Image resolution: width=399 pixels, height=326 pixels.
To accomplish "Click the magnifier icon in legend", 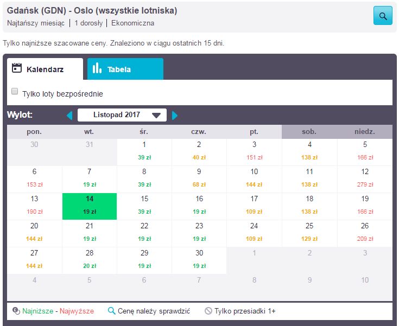I will pos(111,311).
